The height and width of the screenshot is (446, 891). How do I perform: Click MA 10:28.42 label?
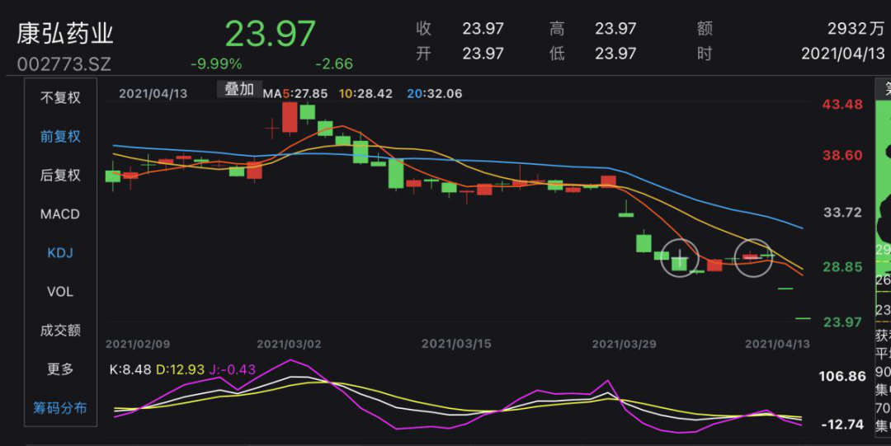(366, 94)
